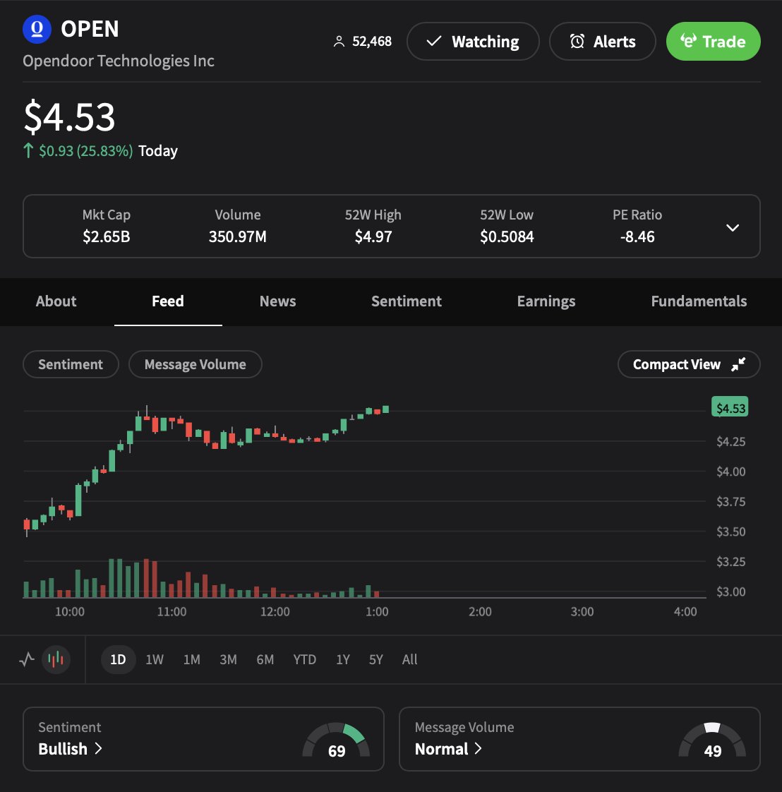Switch to the Sentiment tab
The width and height of the screenshot is (782, 792).
click(406, 301)
